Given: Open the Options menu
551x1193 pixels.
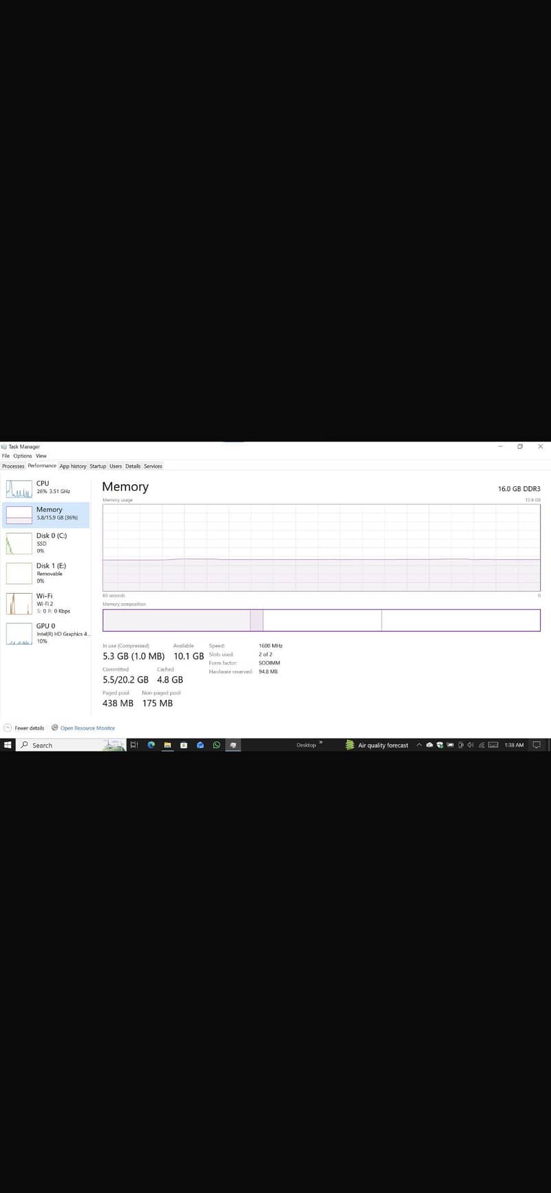Looking at the screenshot, I should pos(22,456).
